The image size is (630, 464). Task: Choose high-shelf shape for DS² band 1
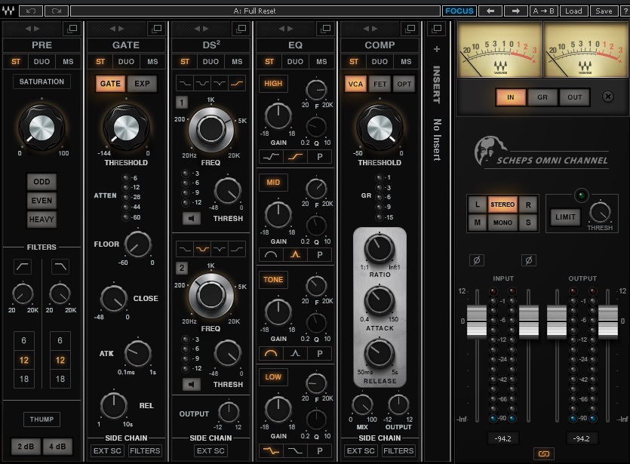[237, 84]
